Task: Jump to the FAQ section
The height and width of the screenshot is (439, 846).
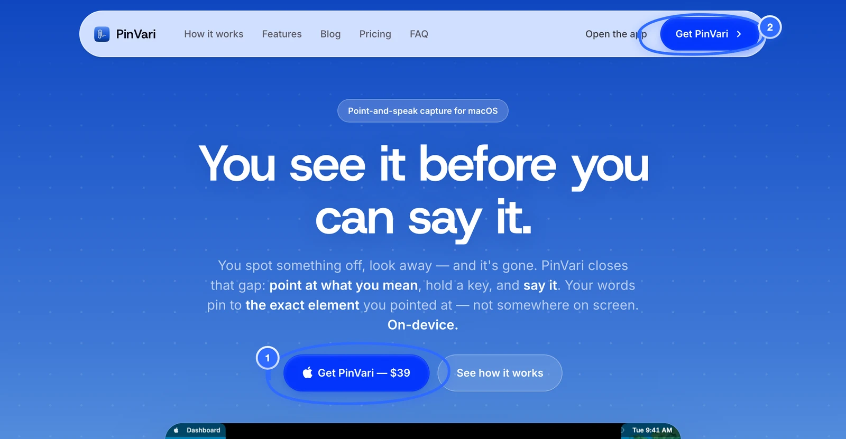Action: (419, 34)
